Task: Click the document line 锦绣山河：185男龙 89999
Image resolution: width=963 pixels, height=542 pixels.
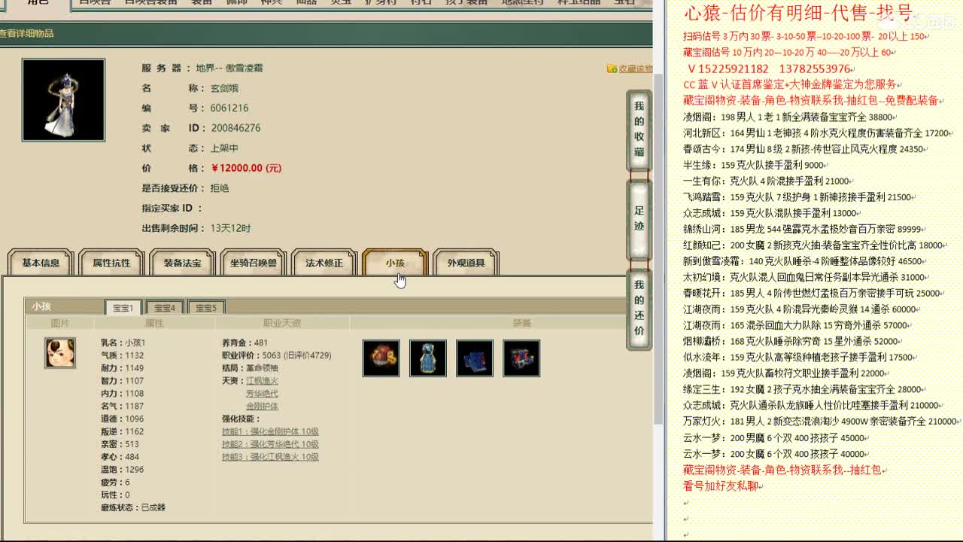Action: 803,229
